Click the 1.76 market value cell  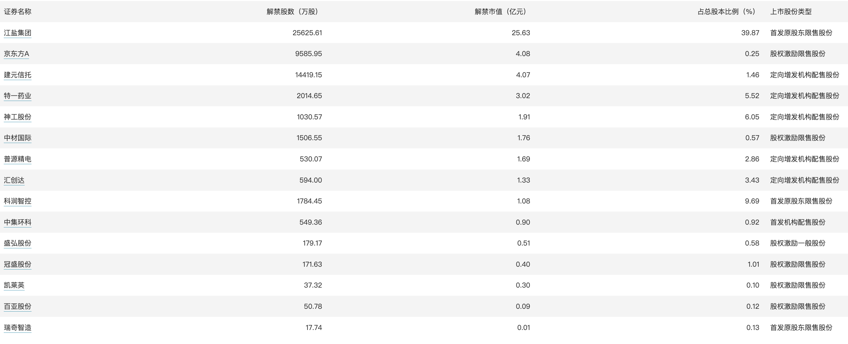[x=523, y=138]
